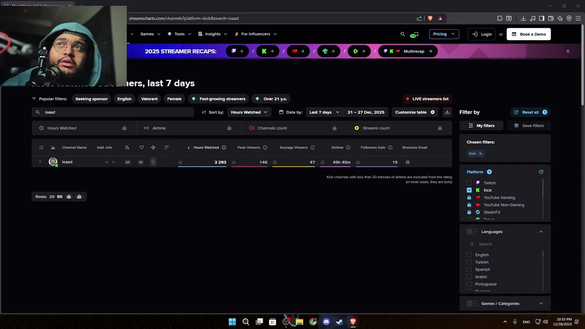Open Steam from the taskbar

pyautogui.click(x=340, y=322)
